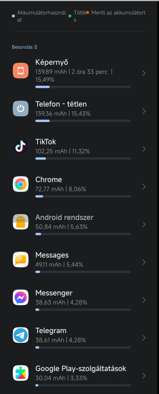Click the Képernyő usage progress bar
This screenshot has width=159, height=394.
[83, 87]
